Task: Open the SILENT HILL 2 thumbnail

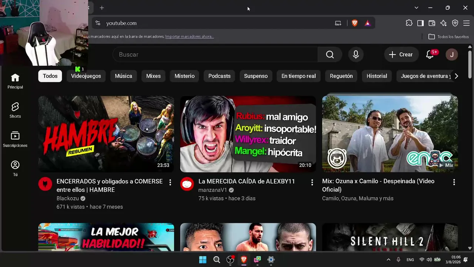Action: pyautogui.click(x=390, y=237)
